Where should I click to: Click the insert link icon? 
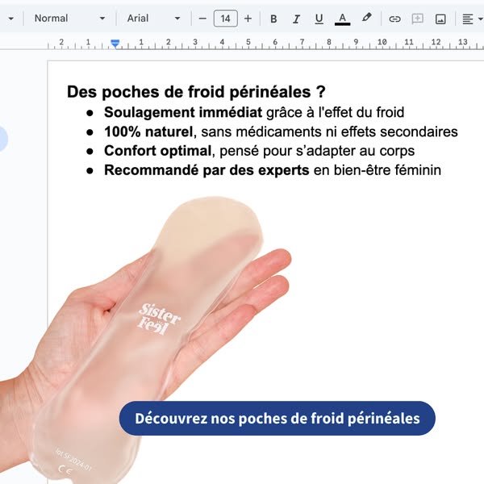point(394,19)
